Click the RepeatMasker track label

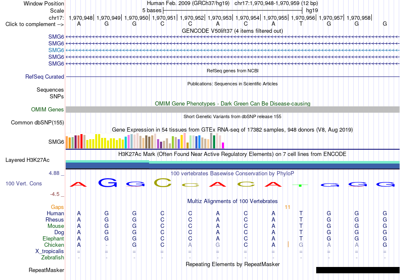coord(46,270)
